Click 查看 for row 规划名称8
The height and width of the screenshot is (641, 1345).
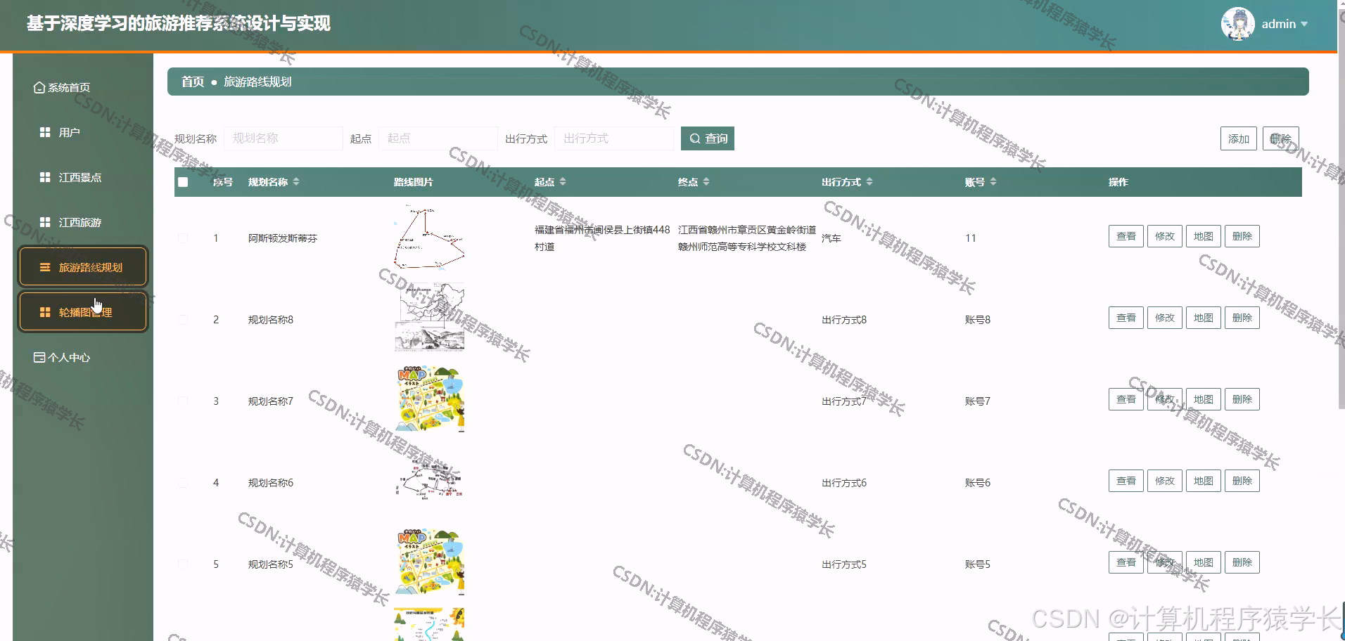1126,318
